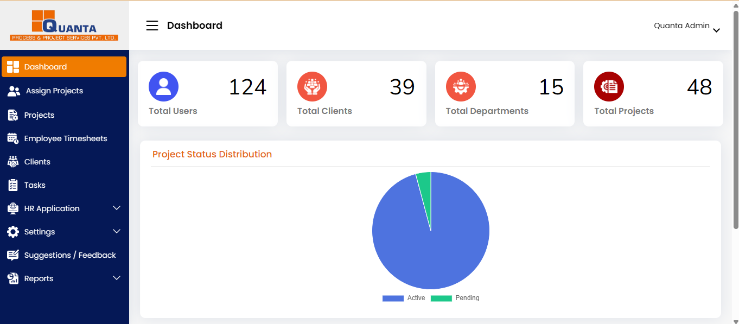Screen dimensions: 739x324
Task: Click the HR Application monitor icon
Action: pos(13,208)
